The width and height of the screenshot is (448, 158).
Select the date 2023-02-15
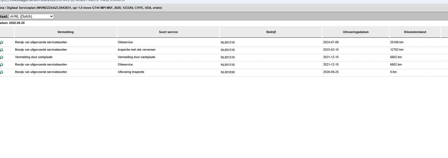pos(331,50)
